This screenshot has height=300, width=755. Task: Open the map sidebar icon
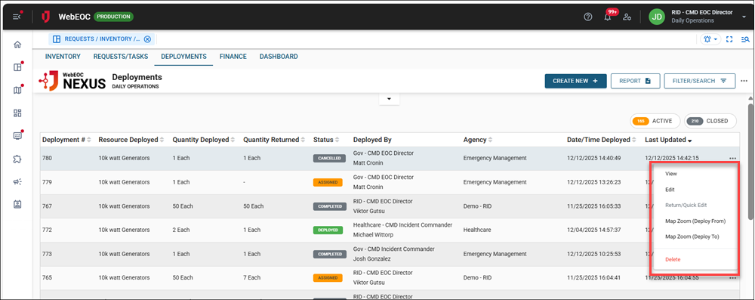(17, 90)
